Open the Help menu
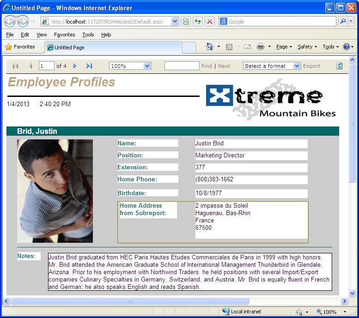Image resolution: width=359 pixels, height=318 pixels. coord(106,35)
